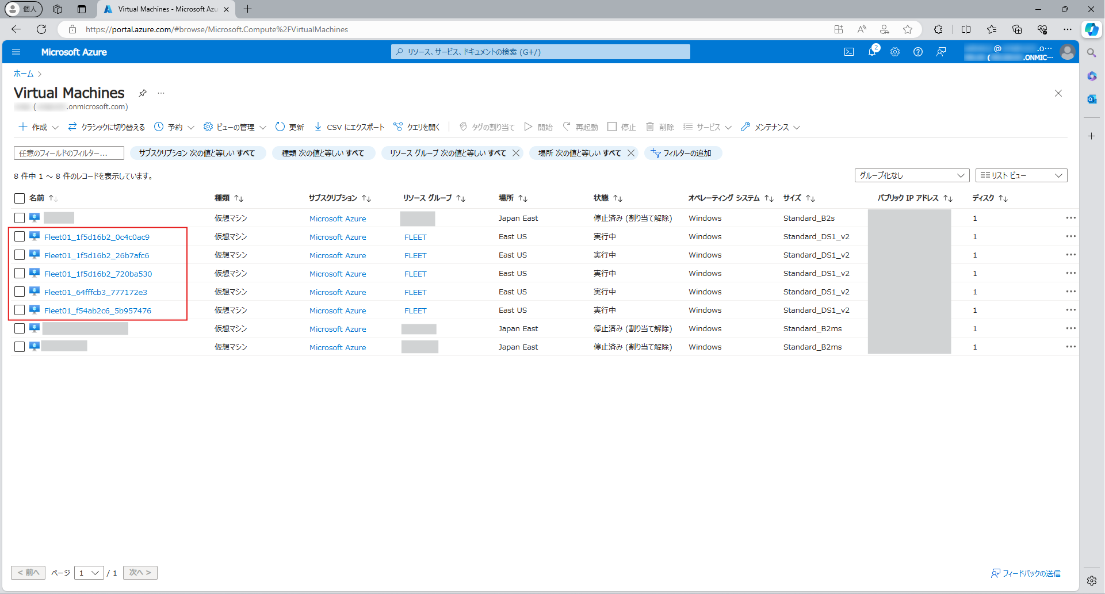Open more options ellipsis beside title

(x=161, y=93)
